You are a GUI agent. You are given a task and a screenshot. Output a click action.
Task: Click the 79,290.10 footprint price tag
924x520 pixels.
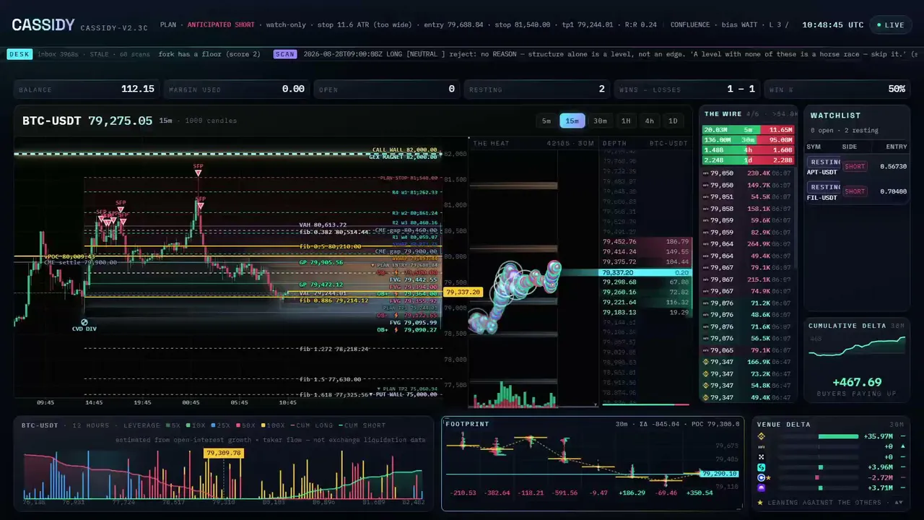pyautogui.click(x=719, y=474)
